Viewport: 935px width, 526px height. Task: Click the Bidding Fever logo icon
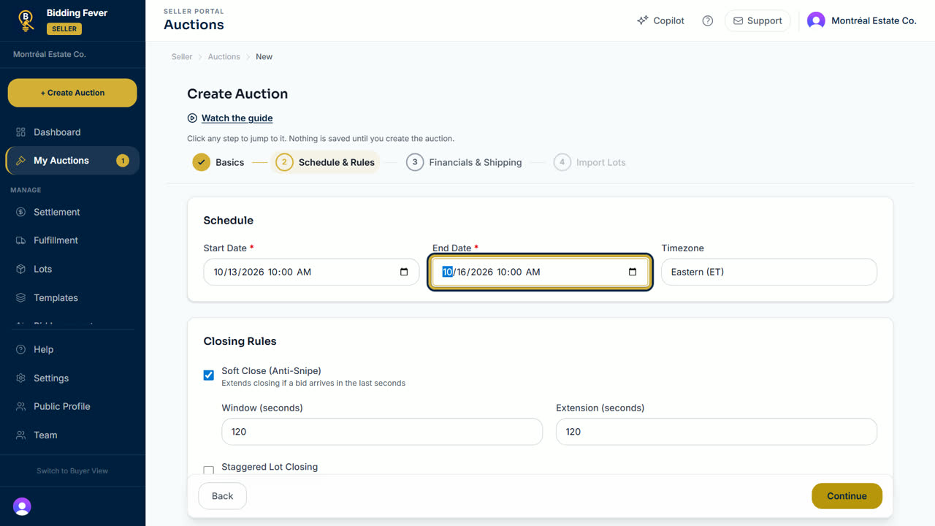coord(26,20)
